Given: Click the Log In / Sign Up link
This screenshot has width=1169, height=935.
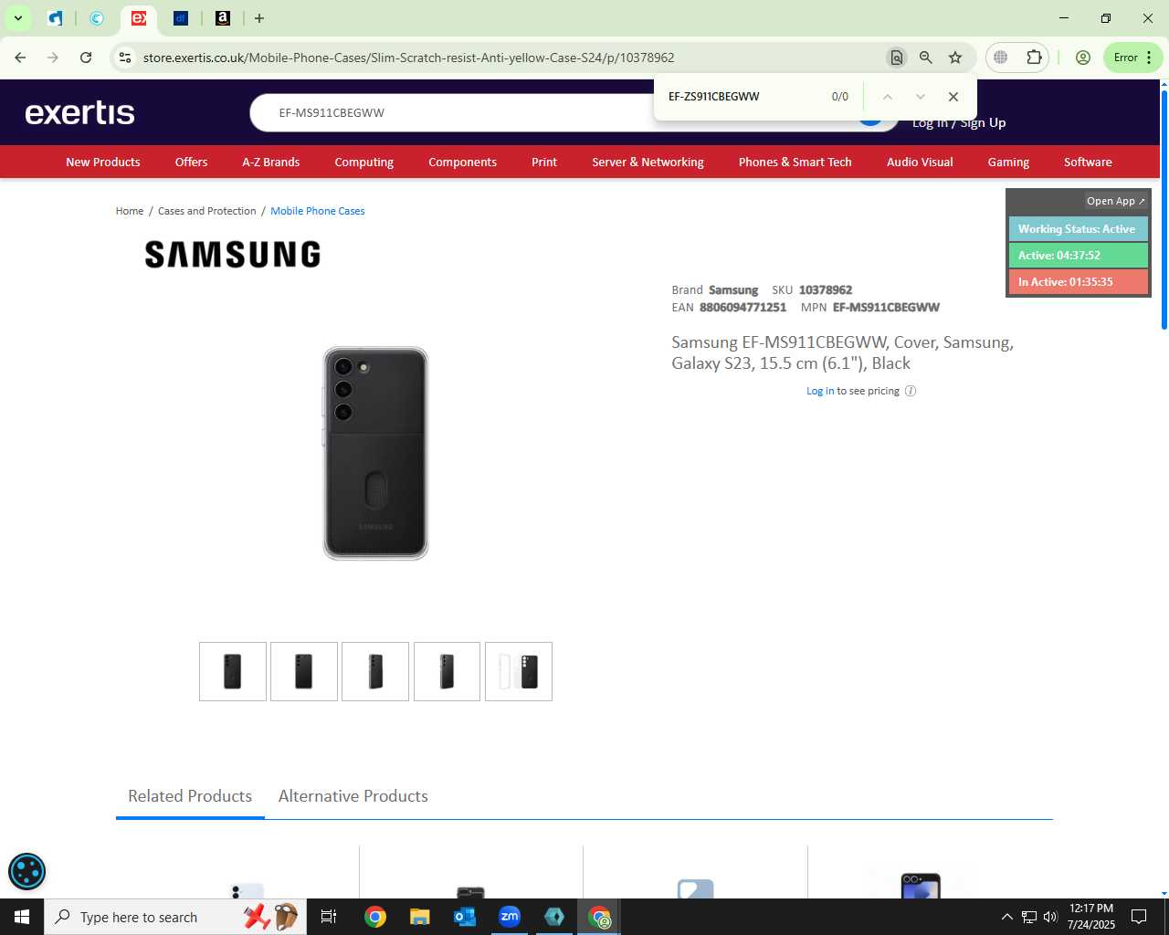Looking at the screenshot, I should pyautogui.click(x=959, y=123).
